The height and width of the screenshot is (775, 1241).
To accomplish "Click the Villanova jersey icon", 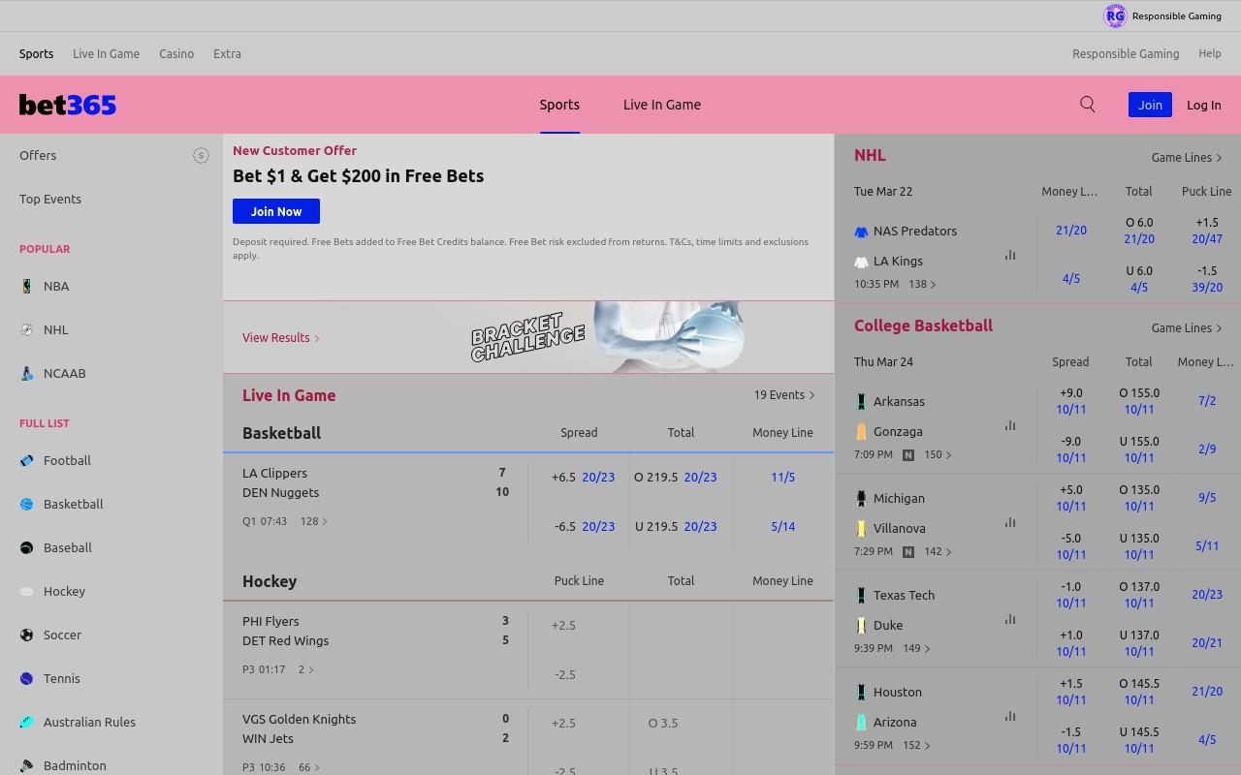I will 861,528.
